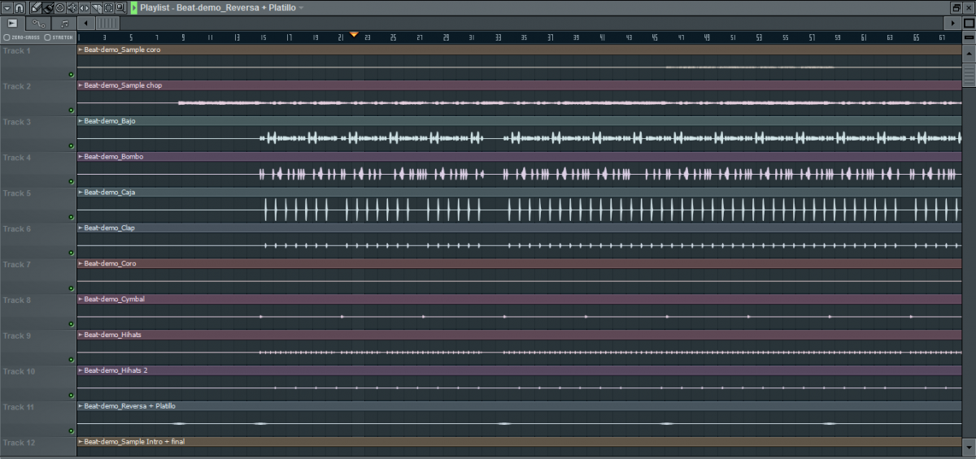
Task: Select the zoom magnifier tool
Action: (x=120, y=7)
